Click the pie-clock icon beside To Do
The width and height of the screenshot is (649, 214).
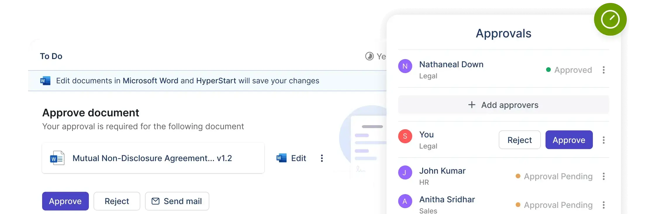[x=369, y=56]
